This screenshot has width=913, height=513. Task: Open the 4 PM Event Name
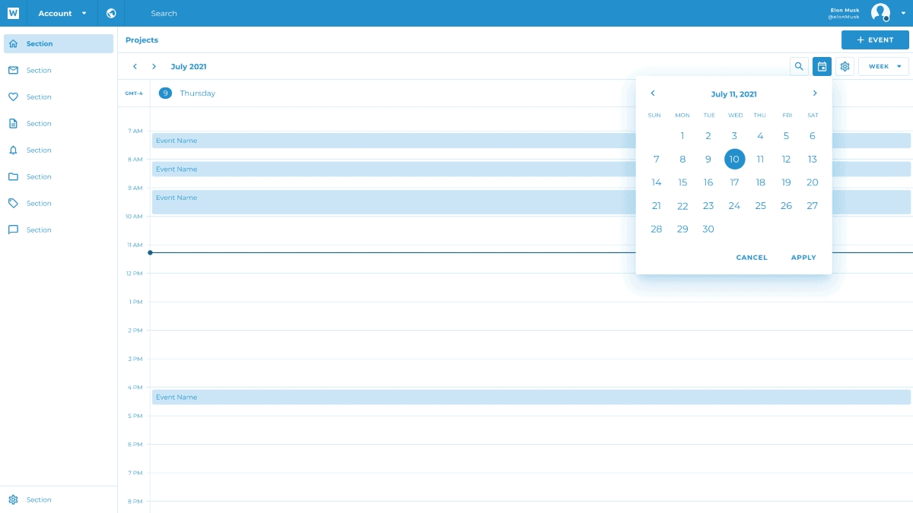click(x=531, y=397)
